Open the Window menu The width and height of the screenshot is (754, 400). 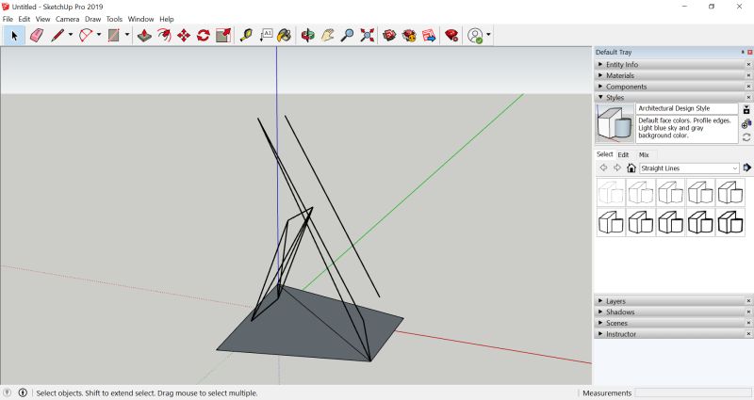[x=140, y=19]
